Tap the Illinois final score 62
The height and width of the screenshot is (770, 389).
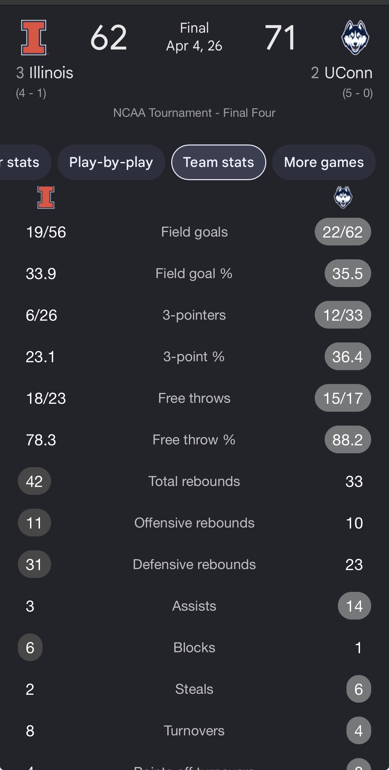[x=109, y=38]
